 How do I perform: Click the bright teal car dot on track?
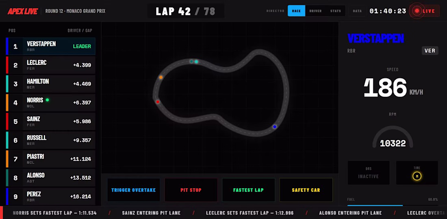[x=196, y=61]
